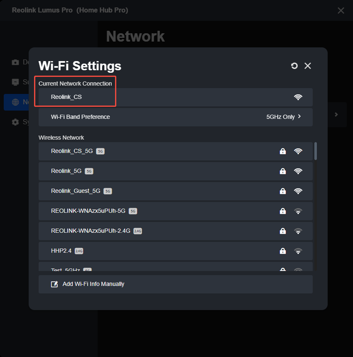
Task: Select the HHP2.4 network
Action: [x=176, y=251]
